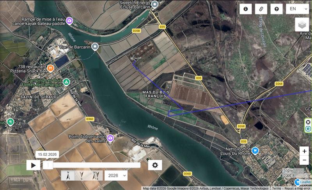Click the green attraction marker at left edge
This screenshot has width=312, height=190.
10,122
